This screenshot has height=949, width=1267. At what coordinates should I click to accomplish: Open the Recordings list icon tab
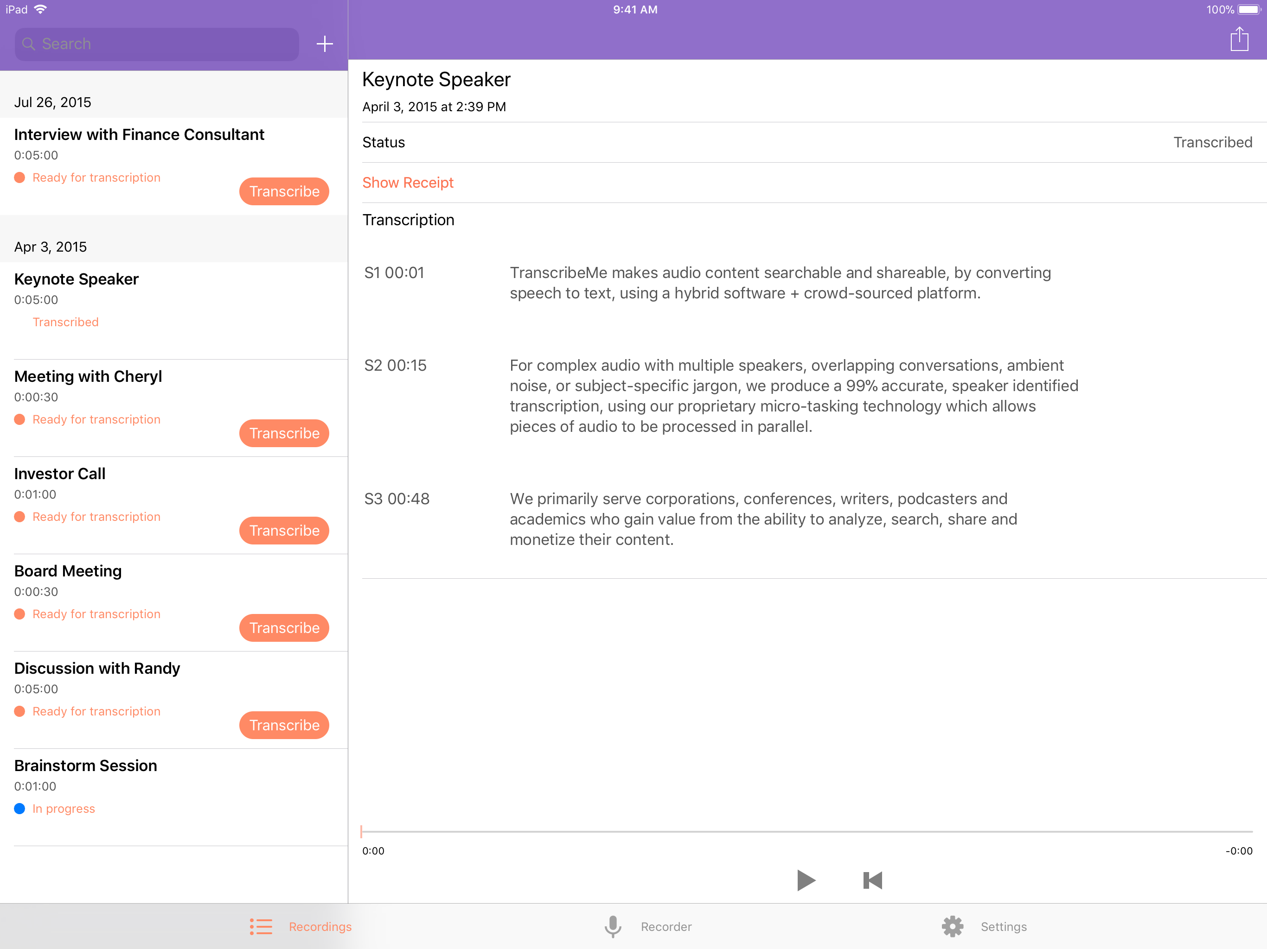[x=261, y=926]
